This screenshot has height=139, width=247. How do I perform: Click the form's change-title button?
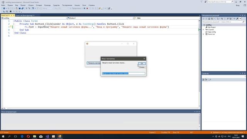click(x=94, y=63)
